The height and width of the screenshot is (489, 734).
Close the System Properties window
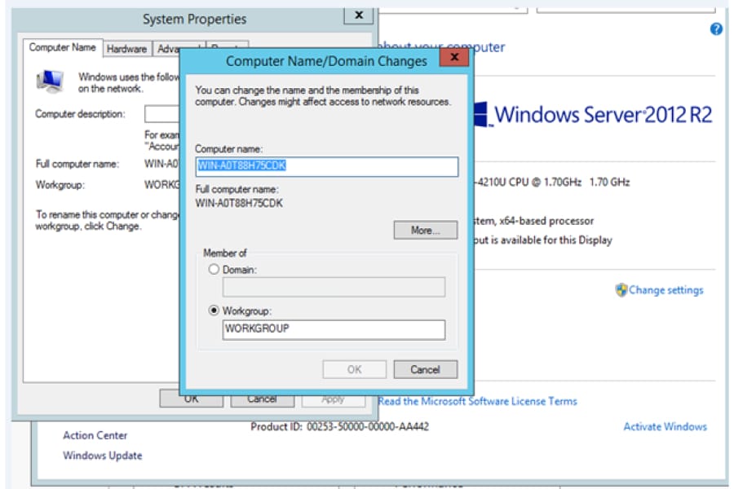359,15
